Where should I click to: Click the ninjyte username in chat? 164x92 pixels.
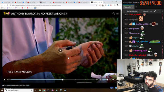(136, 38)
